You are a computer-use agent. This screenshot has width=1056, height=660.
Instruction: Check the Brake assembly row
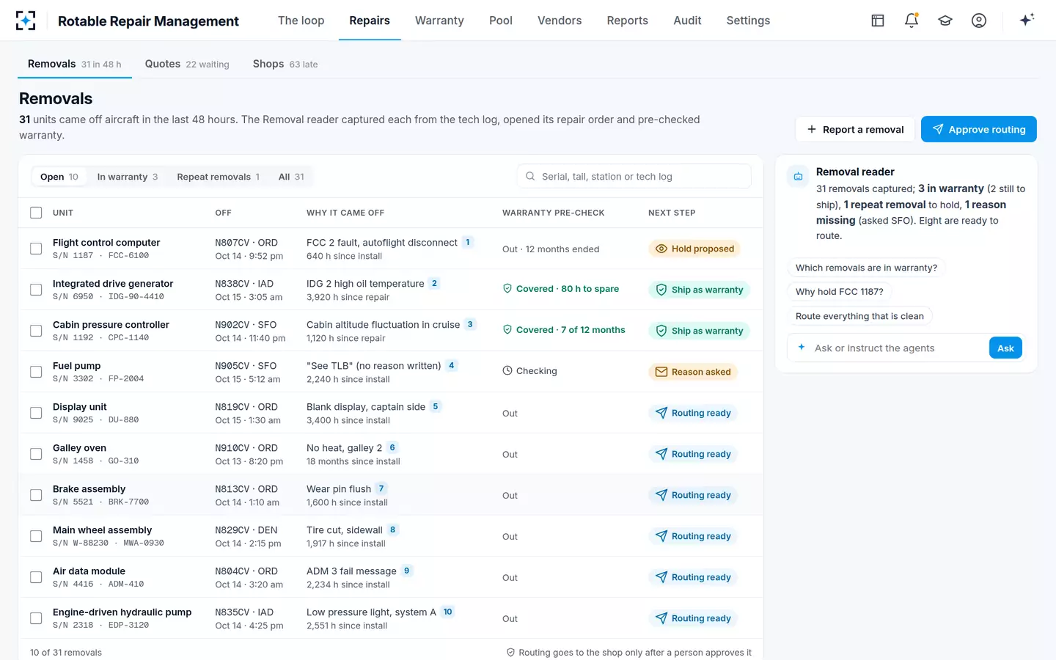tap(36, 495)
